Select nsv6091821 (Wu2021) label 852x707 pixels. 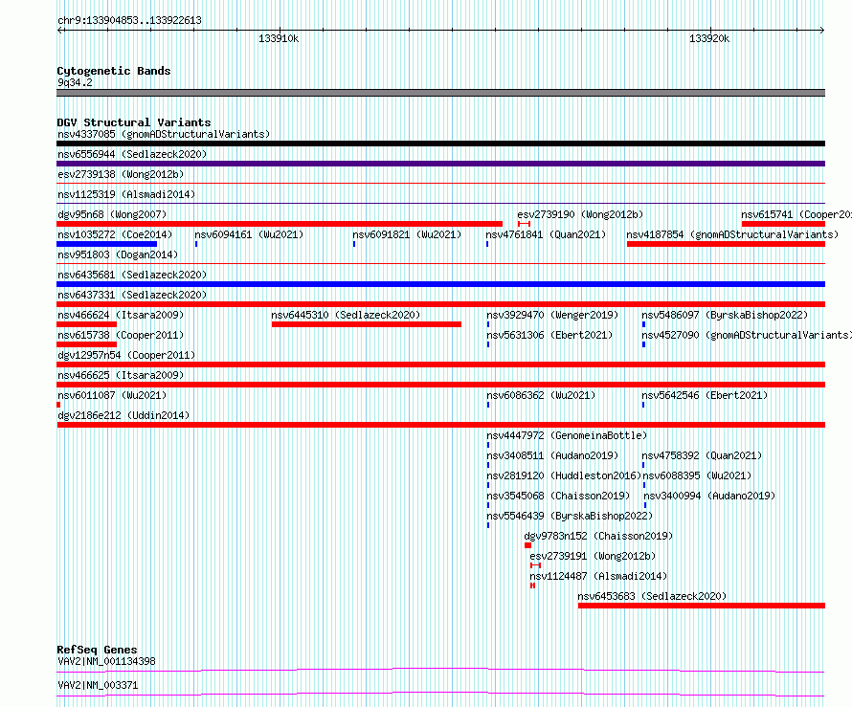(x=407, y=234)
